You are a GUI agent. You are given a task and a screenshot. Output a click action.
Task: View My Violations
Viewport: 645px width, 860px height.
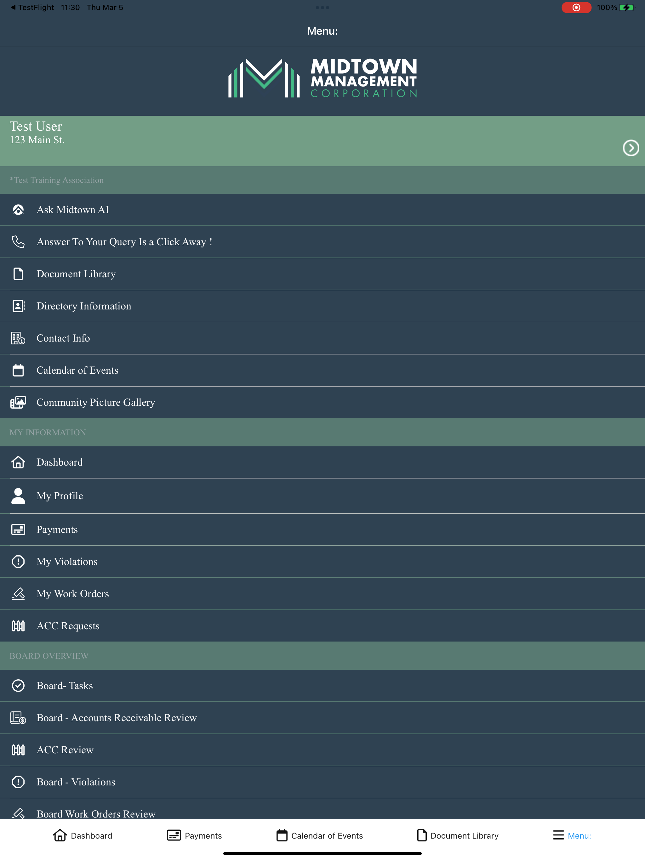322,561
